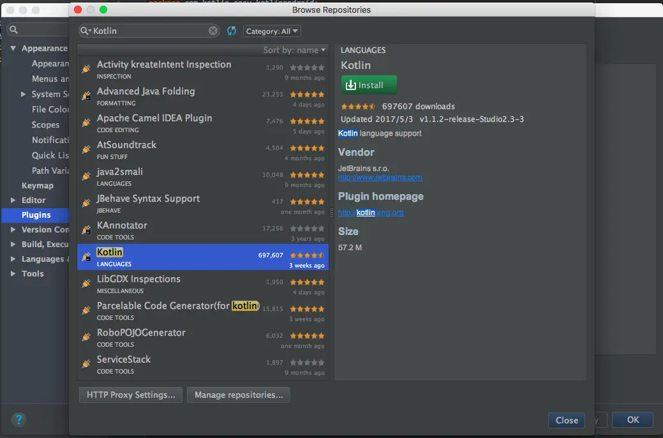The image size is (663, 438).
Task: Click OK in Preferences window
Action: 632,419
